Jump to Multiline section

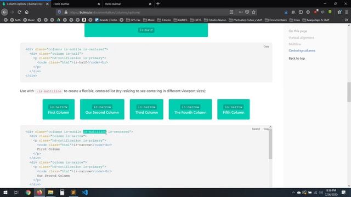(295, 44)
